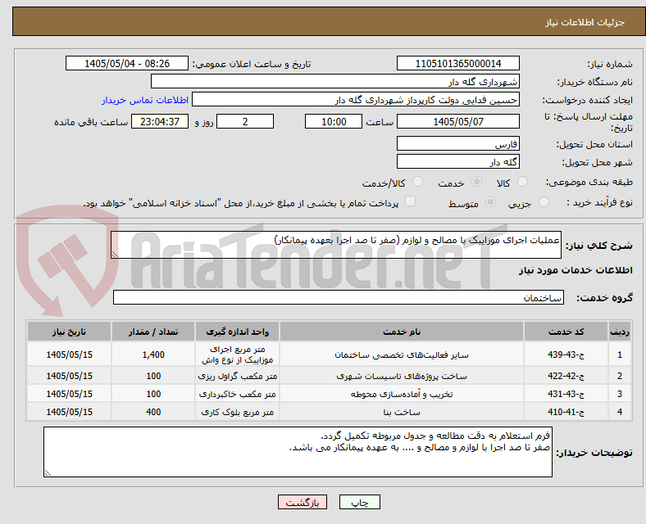Viewport: 646px width, 524px height.
Task: Click the نام دستگاه خریدار field
Action: tap(335, 81)
